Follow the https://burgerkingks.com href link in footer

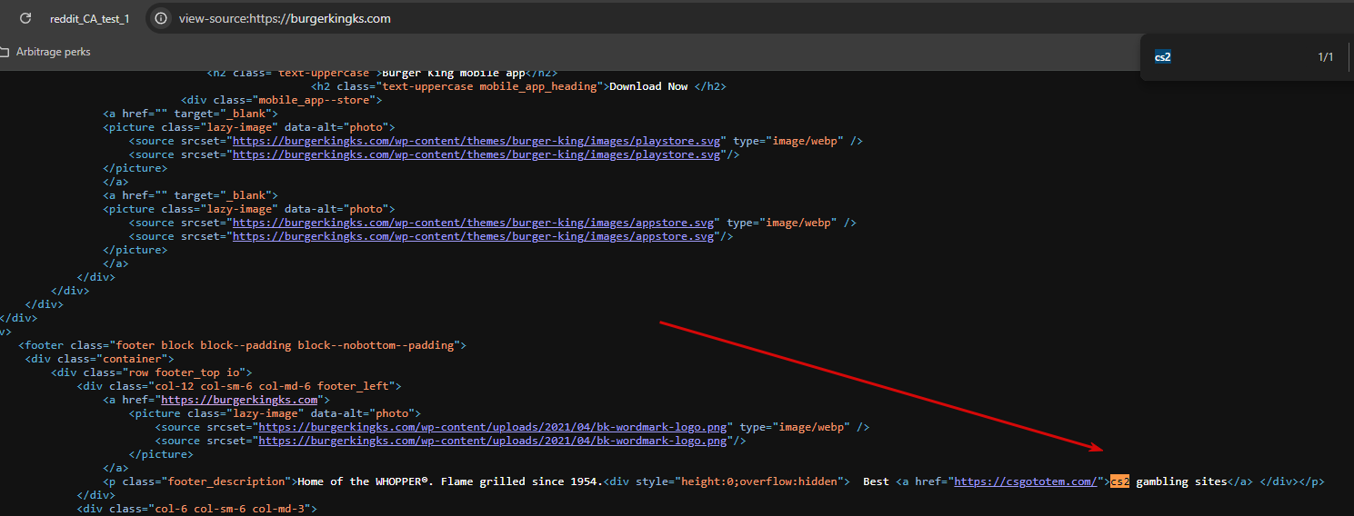point(239,400)
